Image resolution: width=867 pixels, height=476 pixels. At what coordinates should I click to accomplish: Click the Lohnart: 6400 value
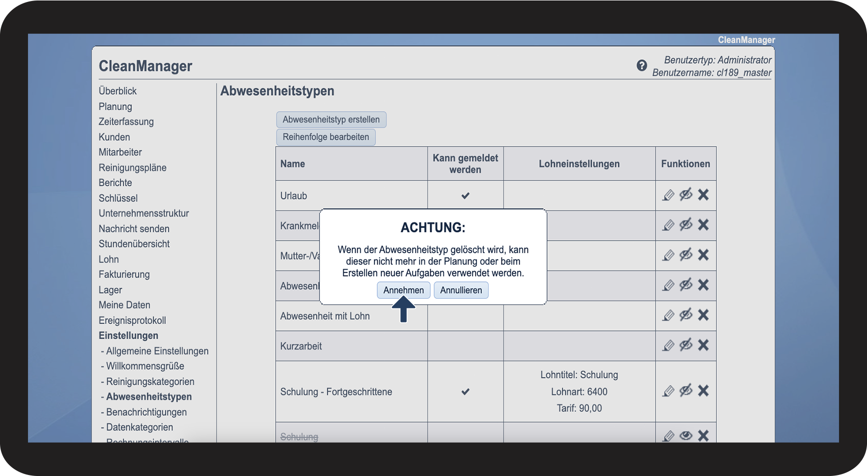coord(579,392)
